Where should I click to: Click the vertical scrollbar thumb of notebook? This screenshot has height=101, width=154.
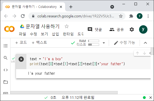pos(152,51)
